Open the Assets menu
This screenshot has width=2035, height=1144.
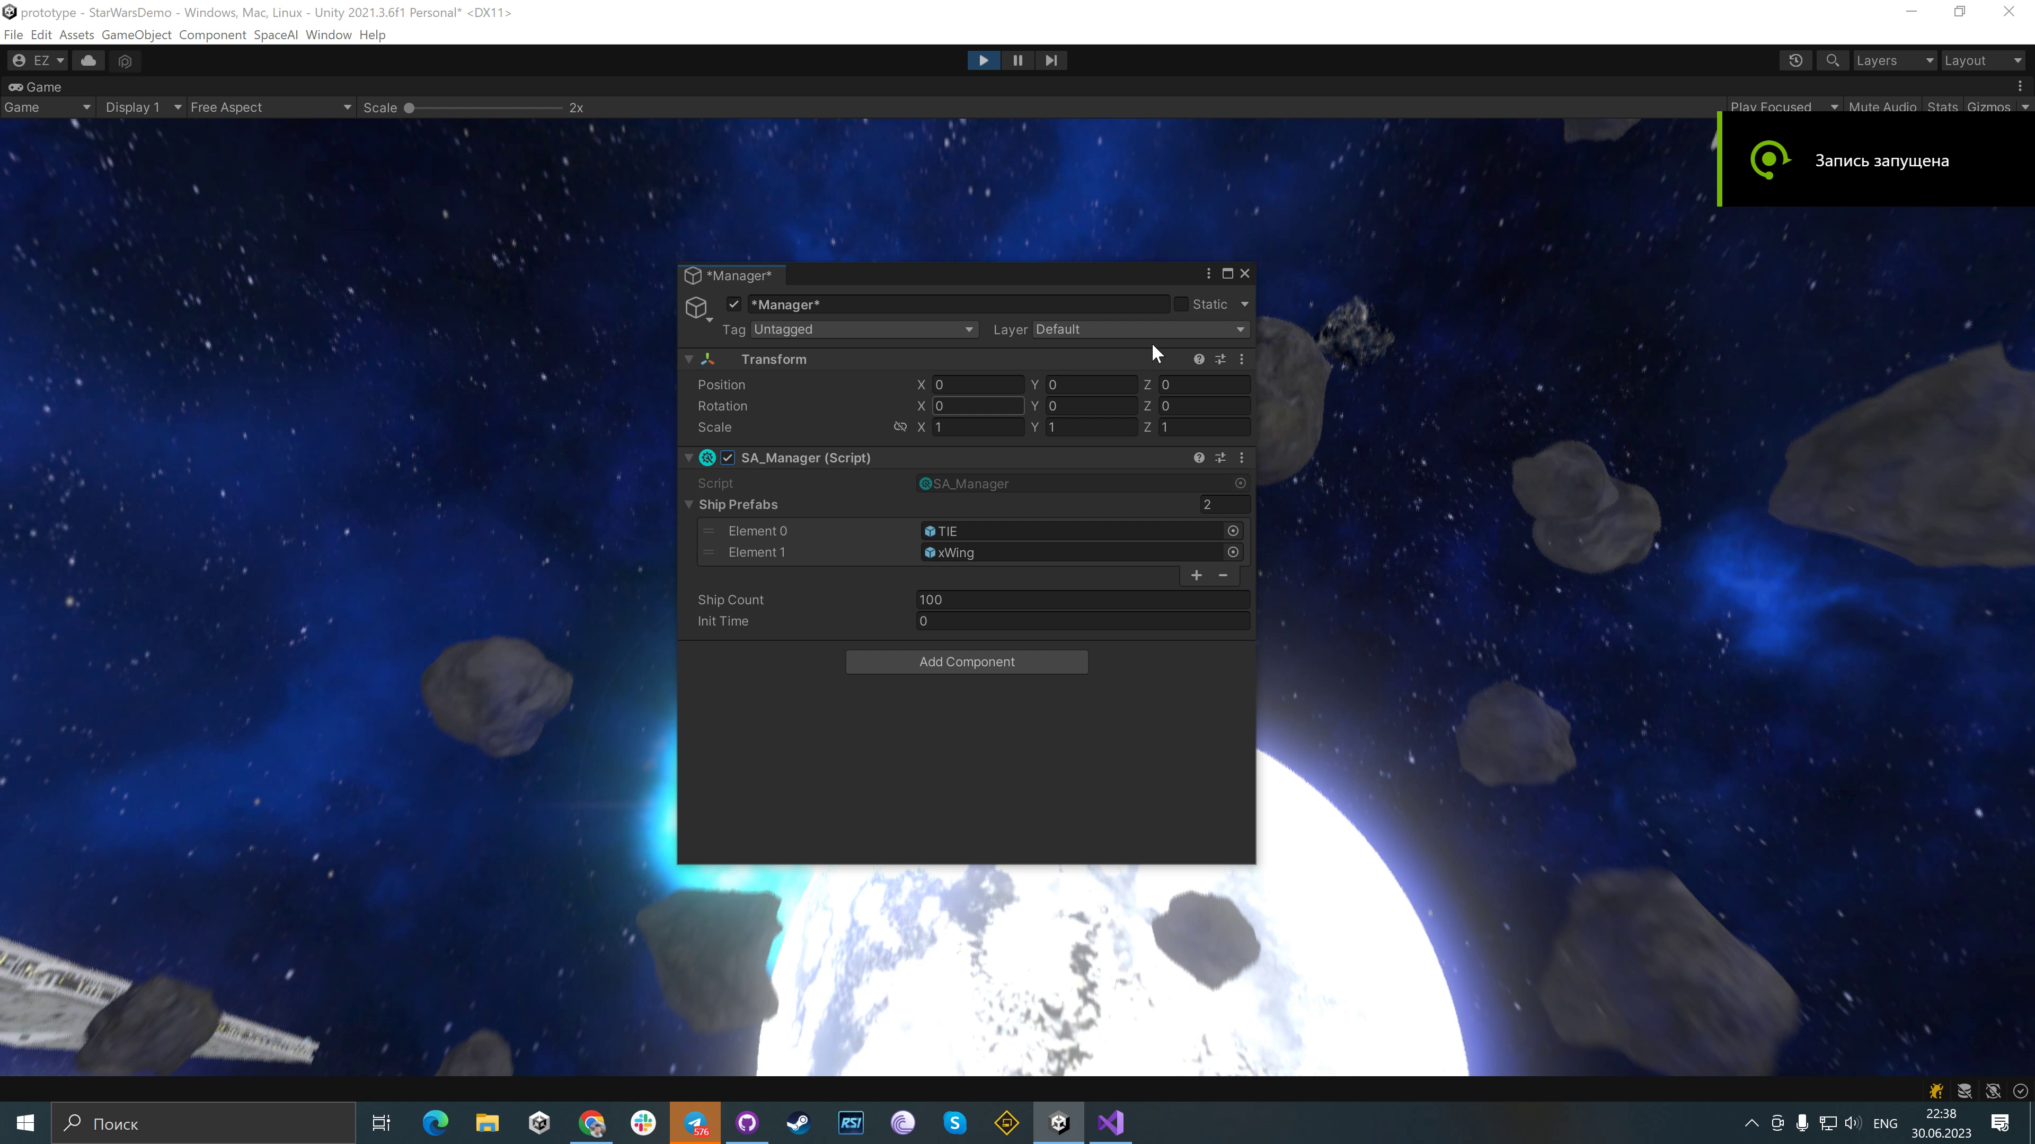click(x=77, y=35)
